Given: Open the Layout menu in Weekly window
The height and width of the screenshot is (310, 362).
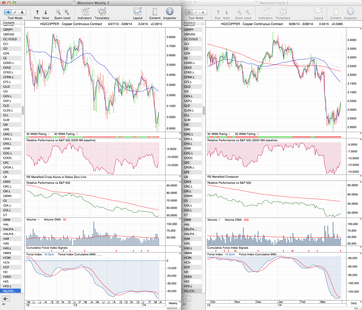Looking at the screenshot, I should pyautogui.click(x=138, y=12).
